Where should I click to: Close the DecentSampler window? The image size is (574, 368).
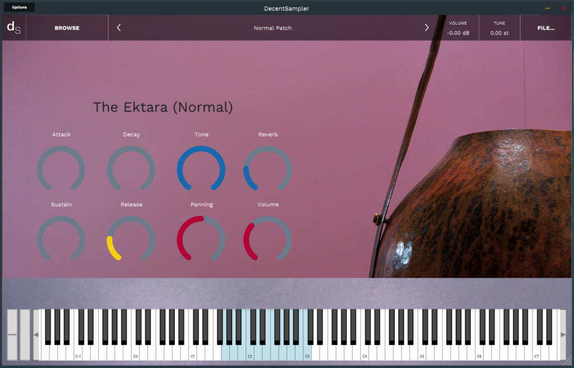(563, 8)
